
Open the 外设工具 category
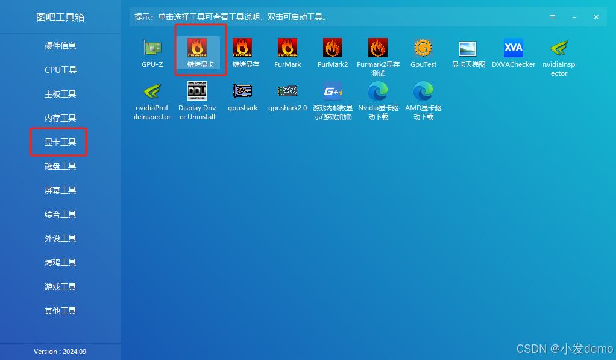60,238
